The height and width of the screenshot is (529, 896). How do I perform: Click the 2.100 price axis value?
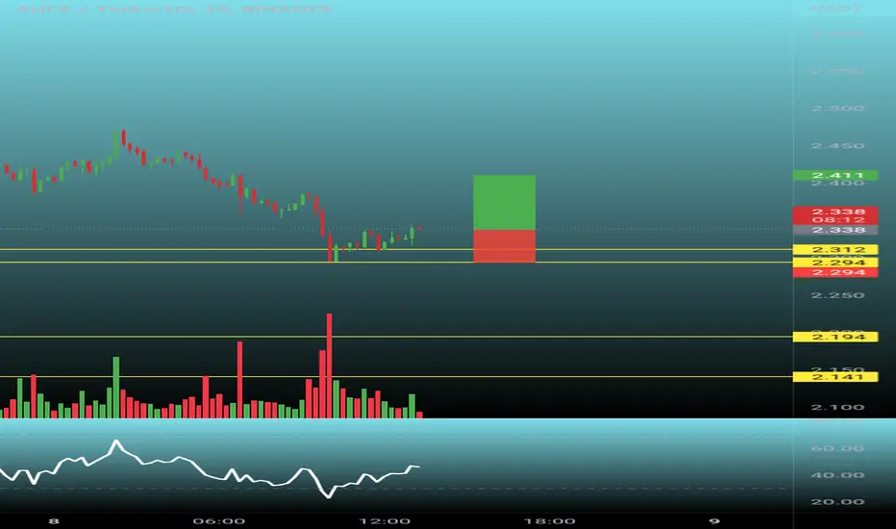[x=837, y=407]
